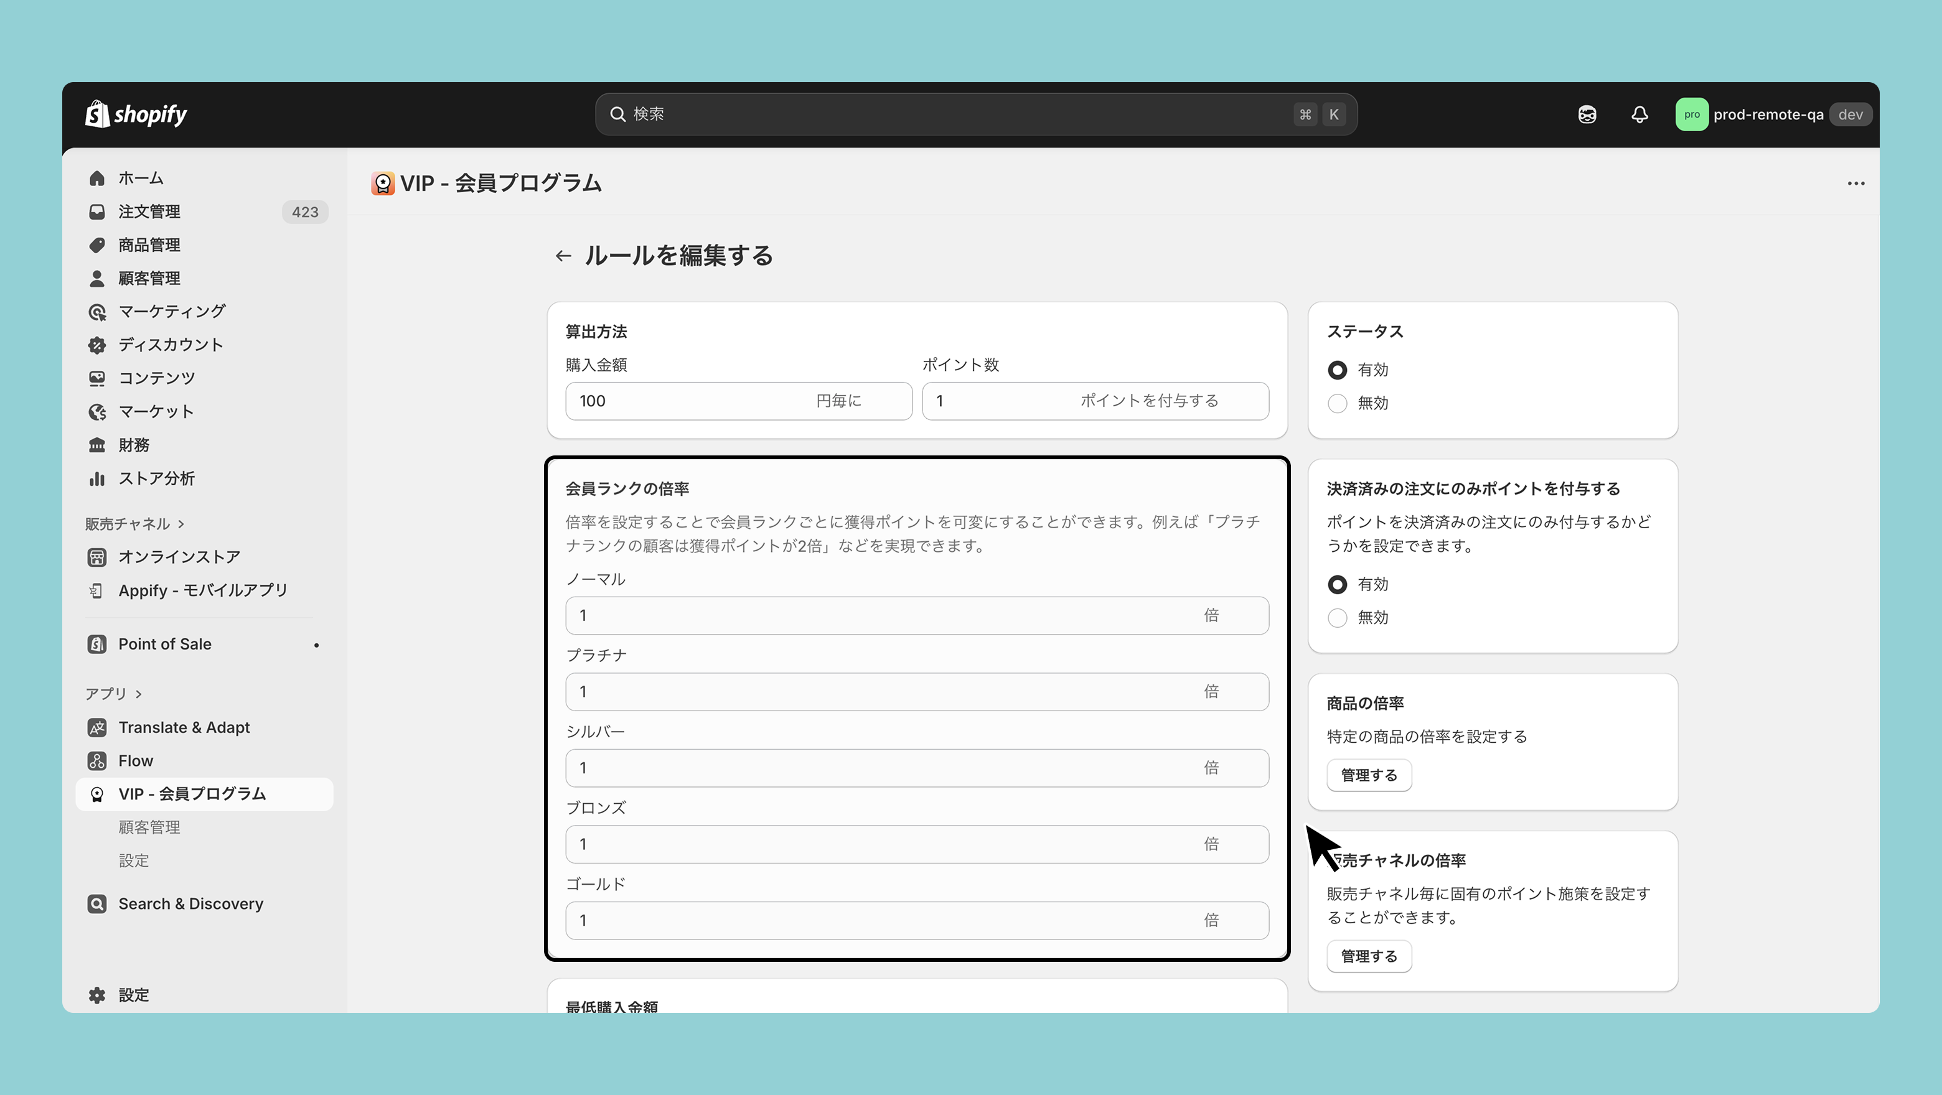Click 管理する under 商品の倍率
This screenshot has height=1095, width=1942.
point(1368,775)
